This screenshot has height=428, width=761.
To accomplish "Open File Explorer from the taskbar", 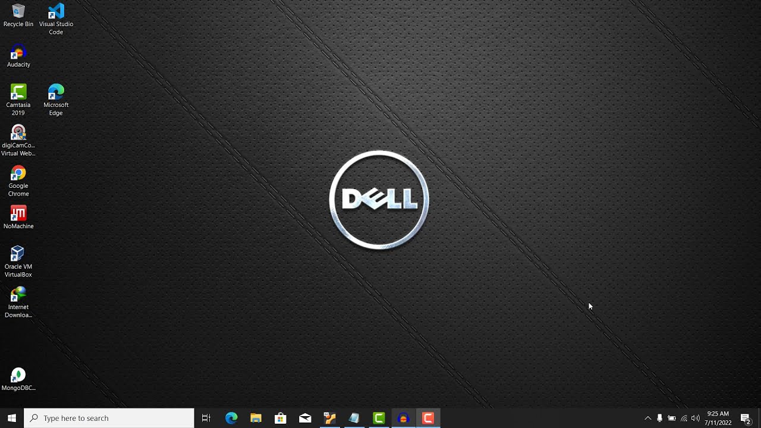I will click(x=256, y=418).
